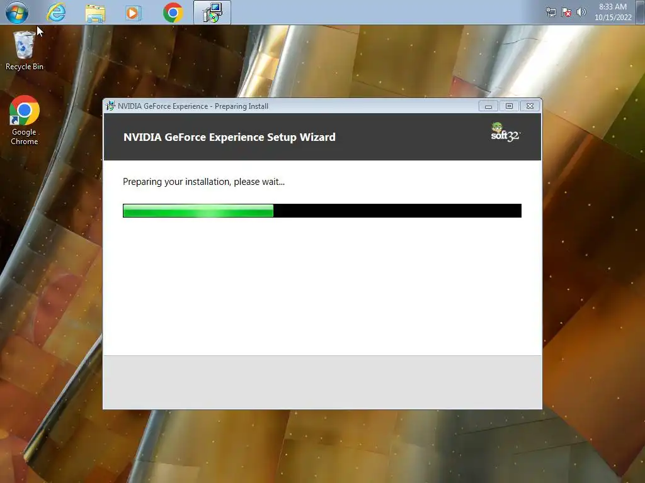Click the soft32 logo in wizard header
Viewport: 645px width, 483px height.
[x=505, y=132]
